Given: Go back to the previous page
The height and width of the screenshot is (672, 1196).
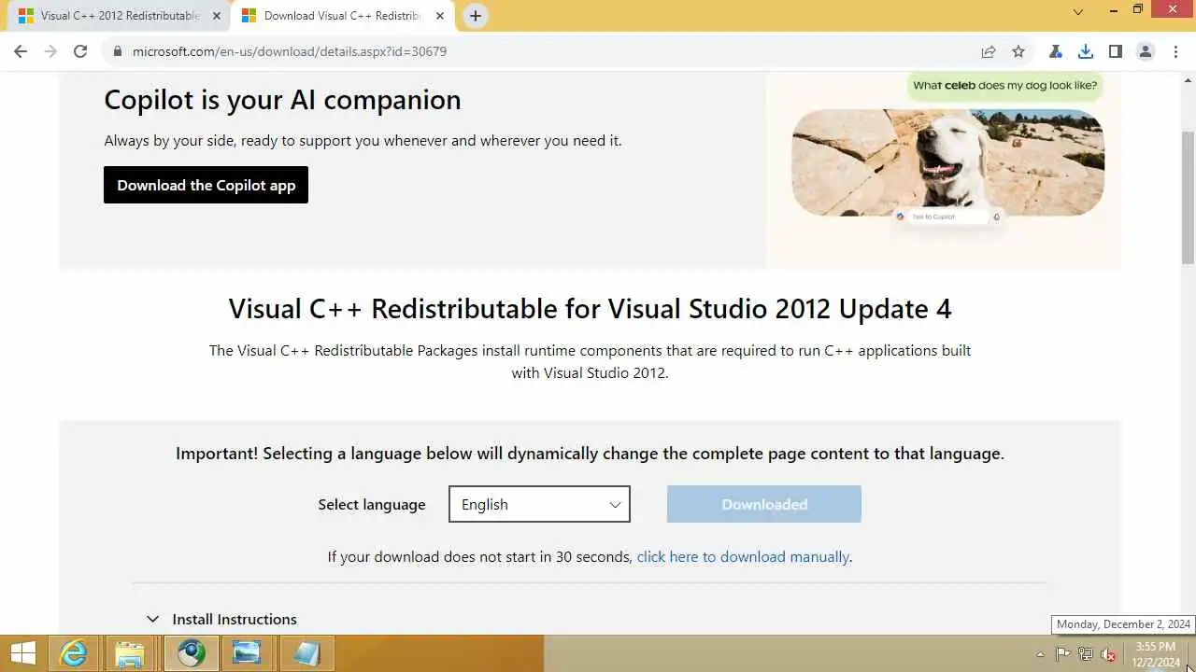Looking at the screenshot, I should pyautogui.click(x=21, y=51).
